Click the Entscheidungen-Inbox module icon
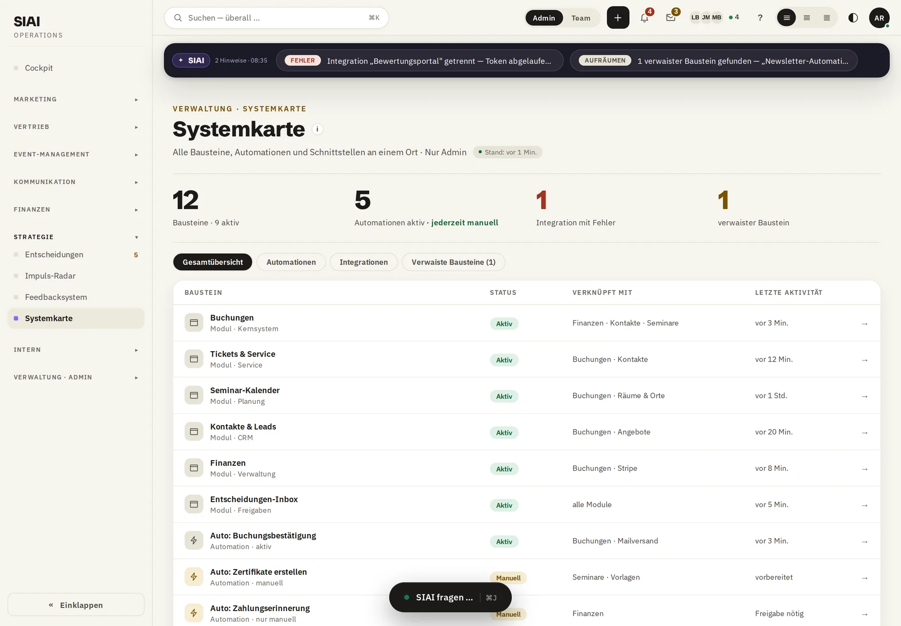Image resolution: width=901 pixels, height=626 pixels. (194, 504)
